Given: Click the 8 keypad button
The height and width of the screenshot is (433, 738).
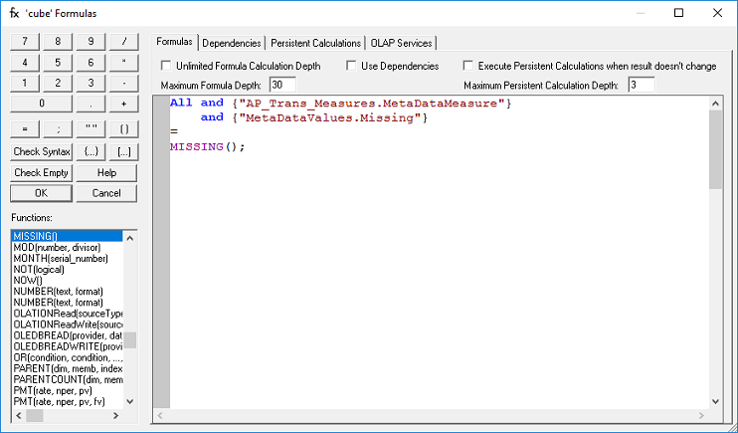Looking at the screenshot, I should (58, 42).
